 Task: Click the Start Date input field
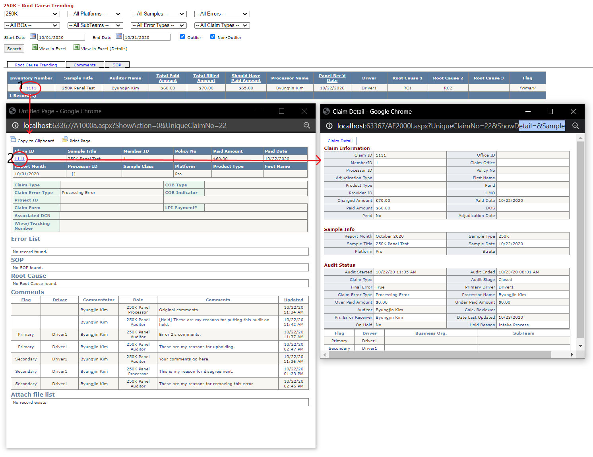click(61, 37)
